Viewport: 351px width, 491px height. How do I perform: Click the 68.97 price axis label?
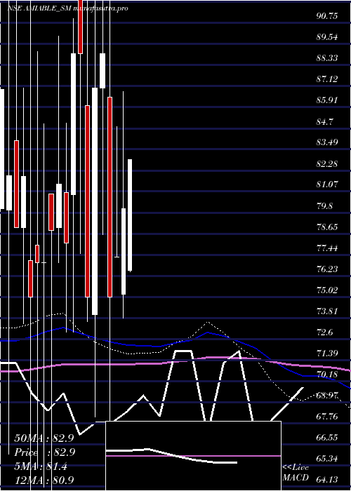(x=327, y=396)
